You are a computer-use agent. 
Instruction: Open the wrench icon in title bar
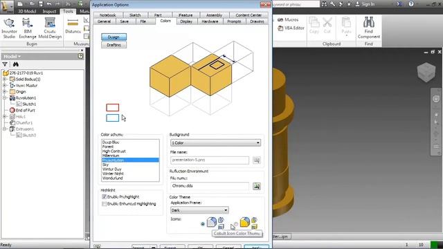click(332, 4)
